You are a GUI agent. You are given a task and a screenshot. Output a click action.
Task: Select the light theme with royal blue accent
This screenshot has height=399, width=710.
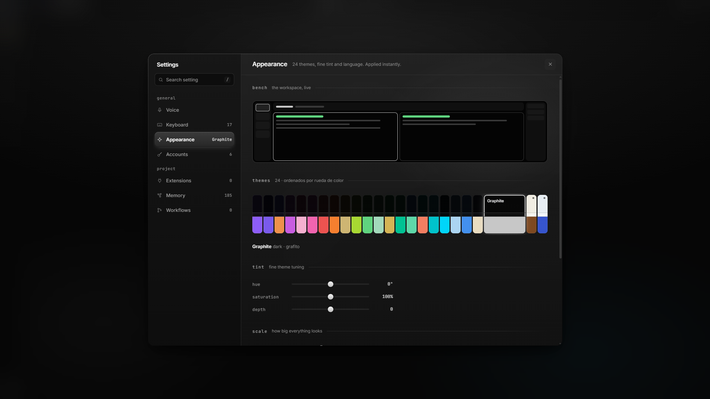click(542, 214)
